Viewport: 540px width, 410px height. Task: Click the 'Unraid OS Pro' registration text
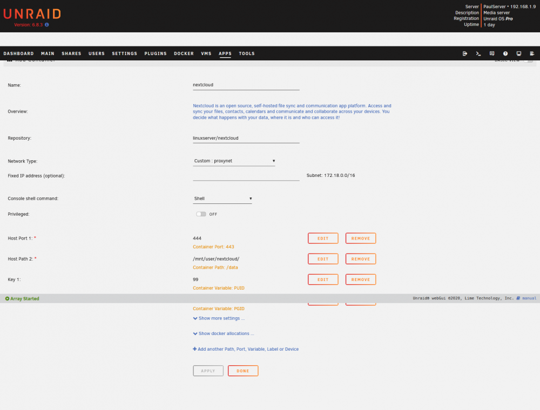498,18
